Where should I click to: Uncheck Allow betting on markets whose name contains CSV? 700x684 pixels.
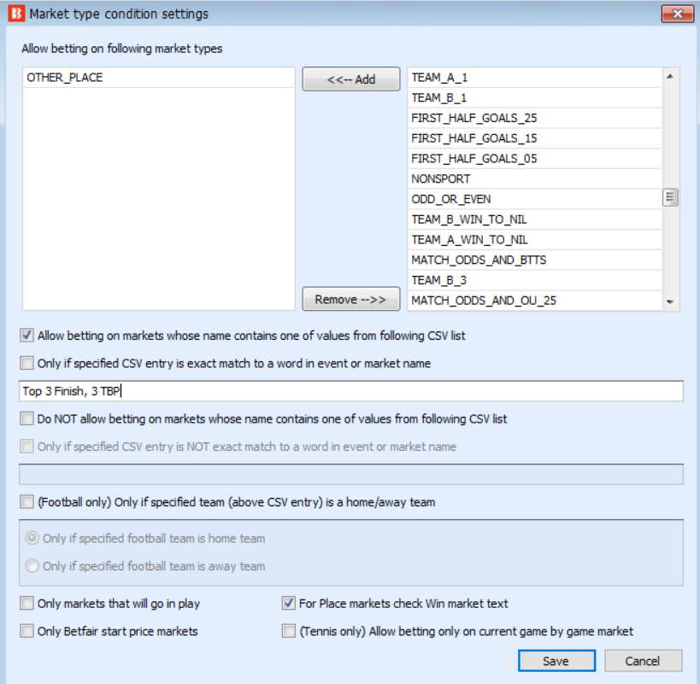(x=26, y=336)
